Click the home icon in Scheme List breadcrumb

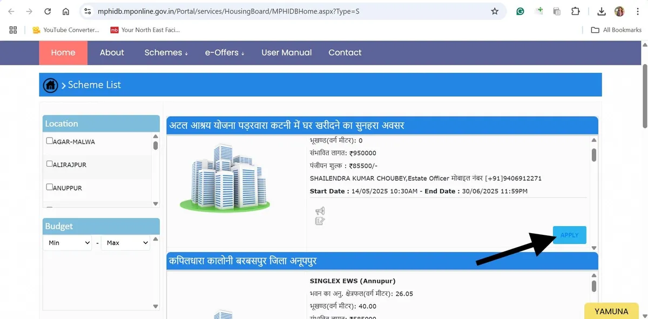[x=50, y=85]
